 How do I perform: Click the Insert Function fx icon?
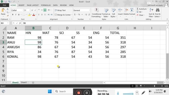(x=20, y=23)
